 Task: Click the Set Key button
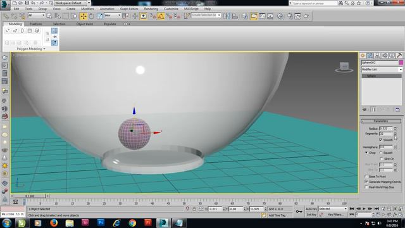311,215
